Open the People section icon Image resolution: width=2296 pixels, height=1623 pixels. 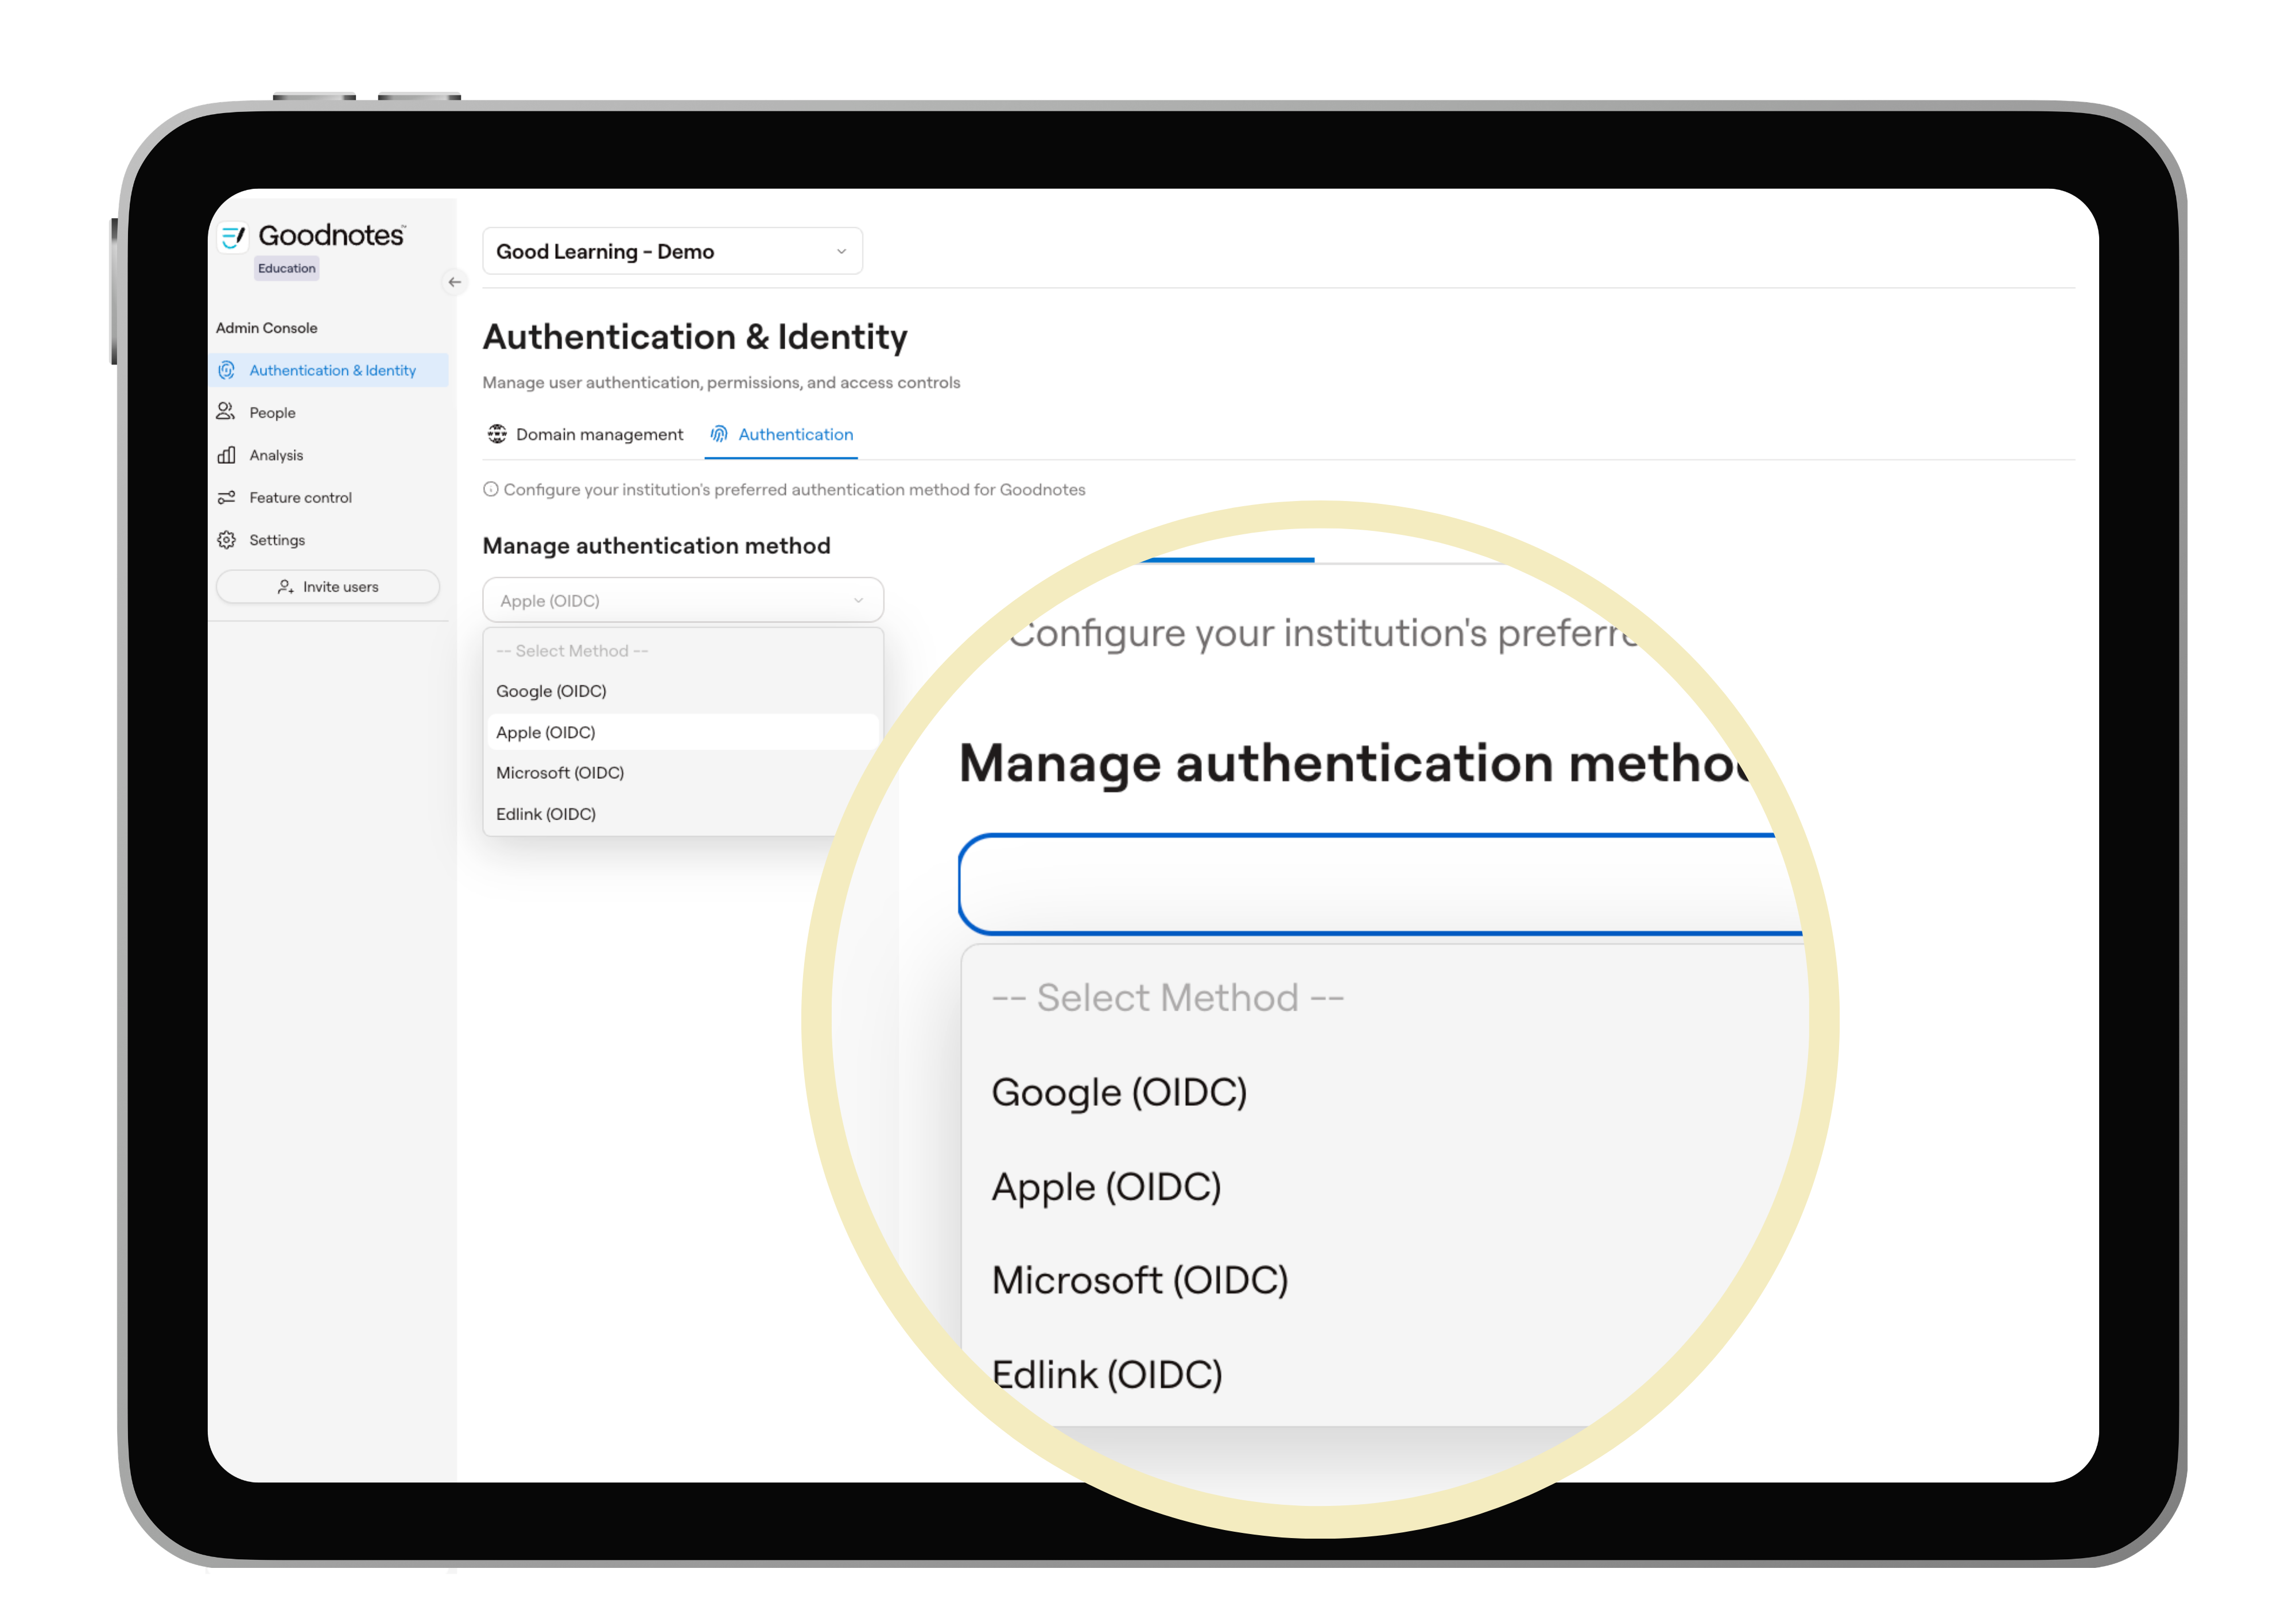coord(226,412)
